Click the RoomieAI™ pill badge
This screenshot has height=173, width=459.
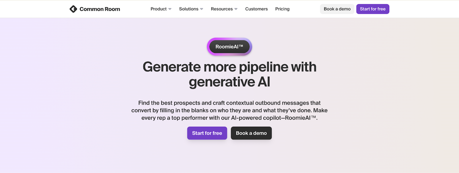229,47
